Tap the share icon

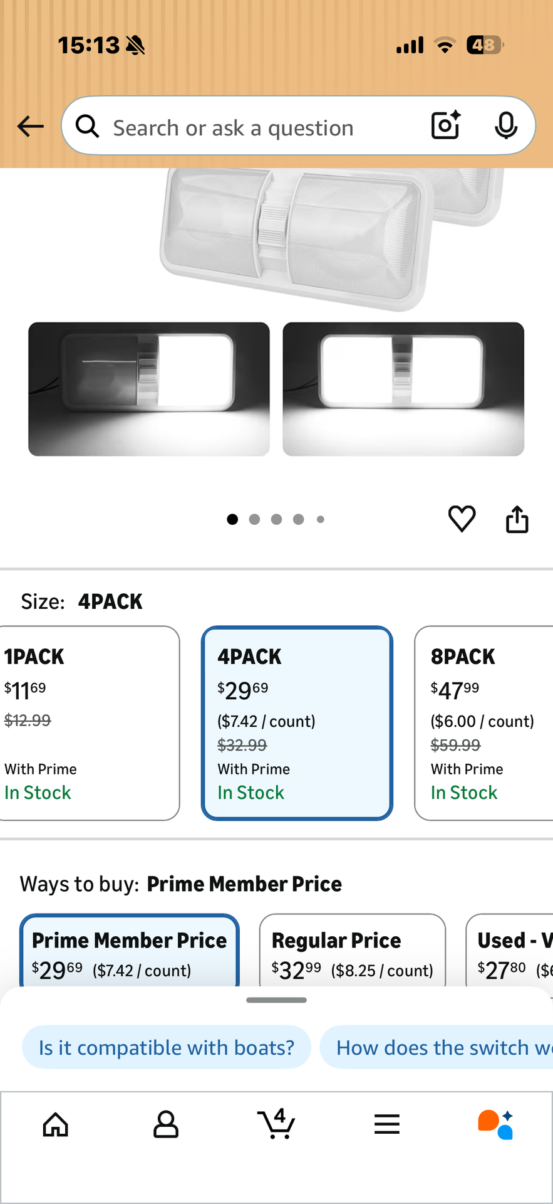(x=517, y=519)
